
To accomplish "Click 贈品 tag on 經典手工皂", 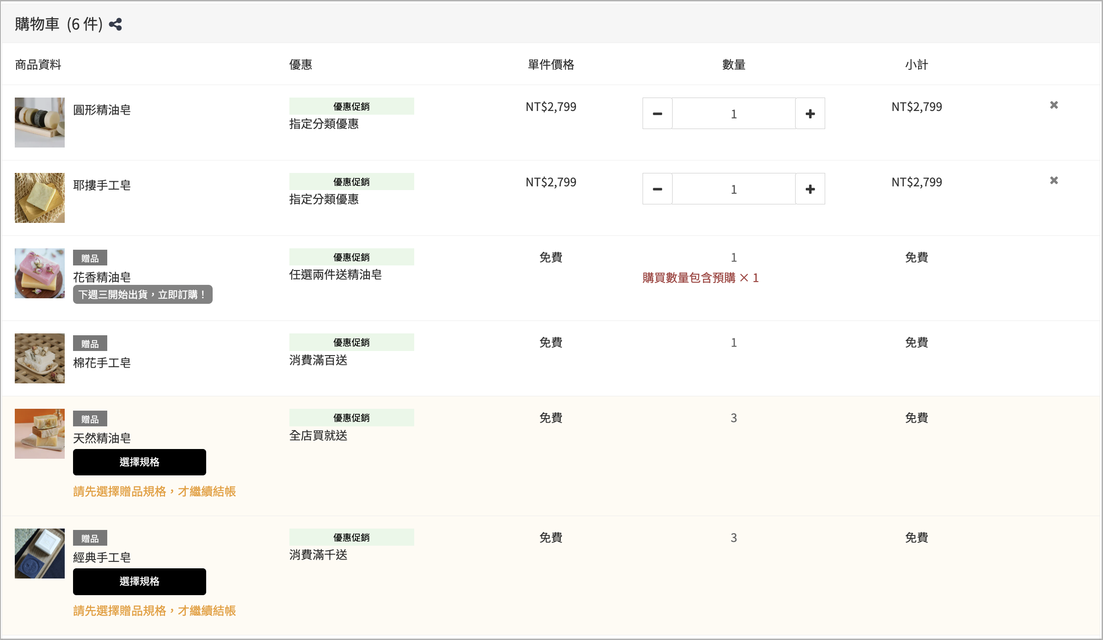I will point(90,538).
